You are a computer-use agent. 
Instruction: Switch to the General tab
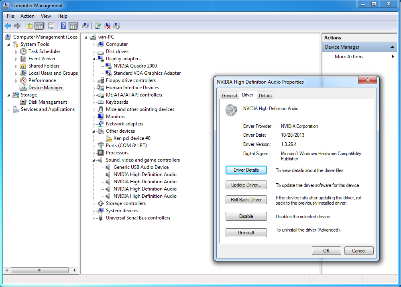229,96
